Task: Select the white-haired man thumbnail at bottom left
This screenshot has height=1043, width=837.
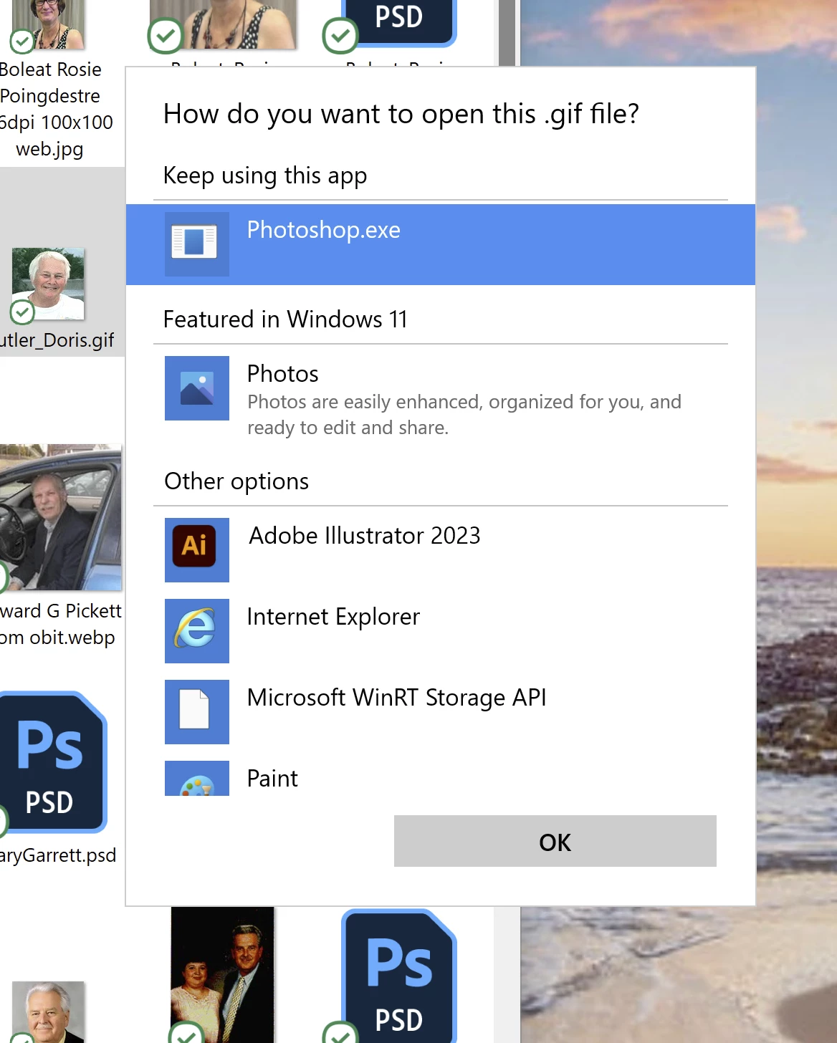Action: tap(48, 1011)
